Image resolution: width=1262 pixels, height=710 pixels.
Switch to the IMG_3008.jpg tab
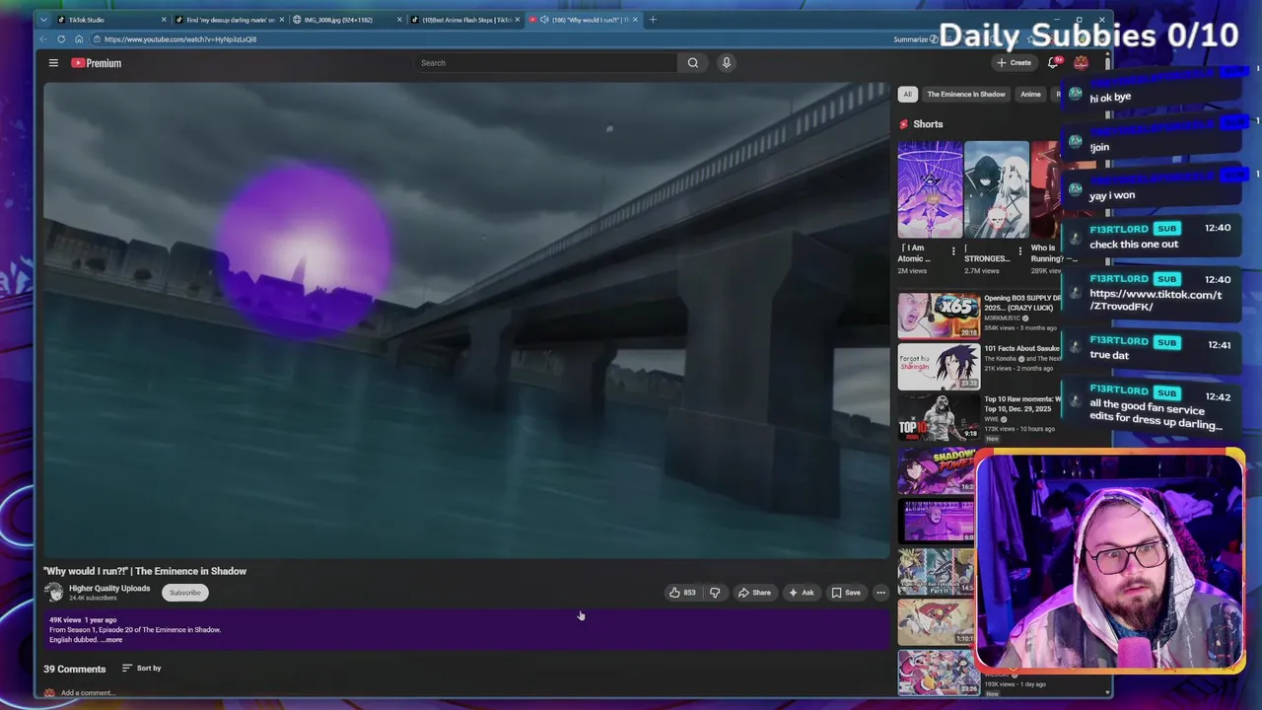pos(347,20)
